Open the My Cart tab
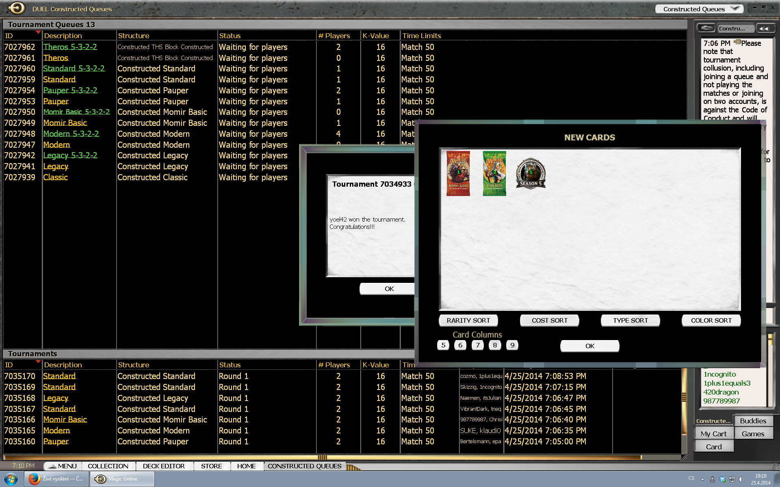Image resolution: width=780 pixels, height=487 pixels. click(x=714, y=434)
